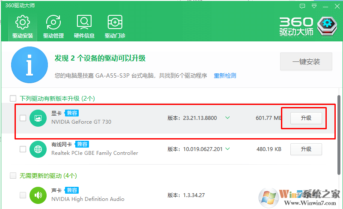343x209 pixels.
Task: Expand version dropdown for 有线网卡 driver
Action: [x=228, y=149]
